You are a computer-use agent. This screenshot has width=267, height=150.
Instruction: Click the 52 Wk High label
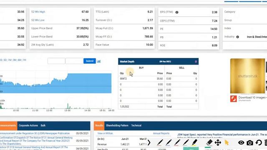point(38,12)
